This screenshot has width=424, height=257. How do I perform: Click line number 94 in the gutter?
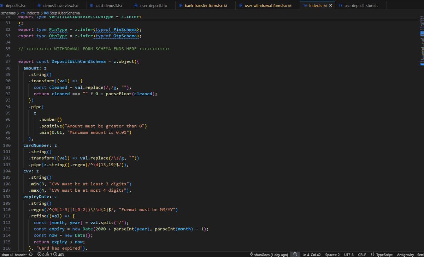[x=7, y=107]
